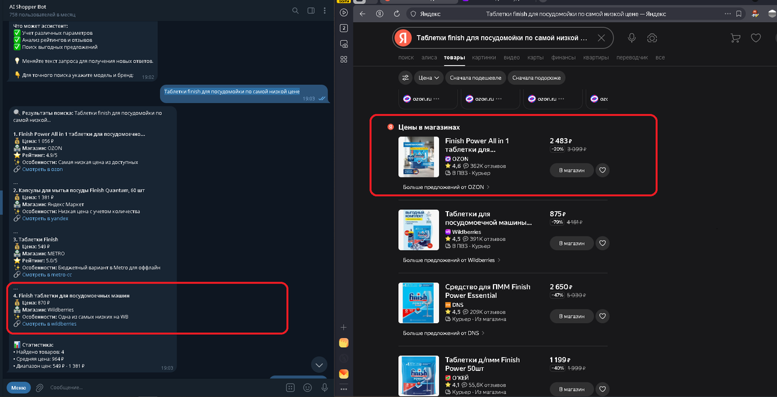Start voice message with Telegram microphone
This screenshot has width=777, height=397.
click(324, 387)
